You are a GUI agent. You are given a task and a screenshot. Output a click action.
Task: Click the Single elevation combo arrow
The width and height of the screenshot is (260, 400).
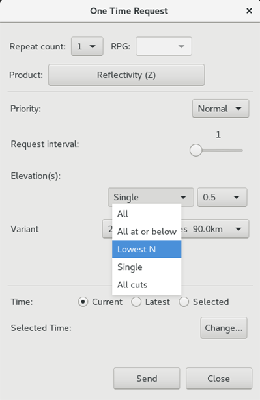pos(183,197)
